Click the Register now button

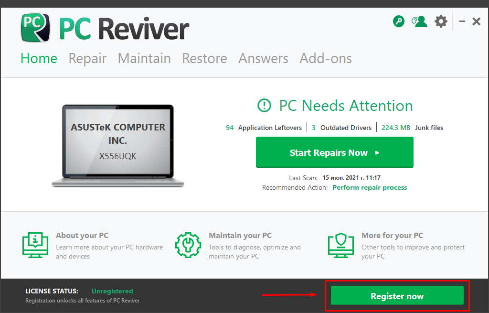(397, 295)
